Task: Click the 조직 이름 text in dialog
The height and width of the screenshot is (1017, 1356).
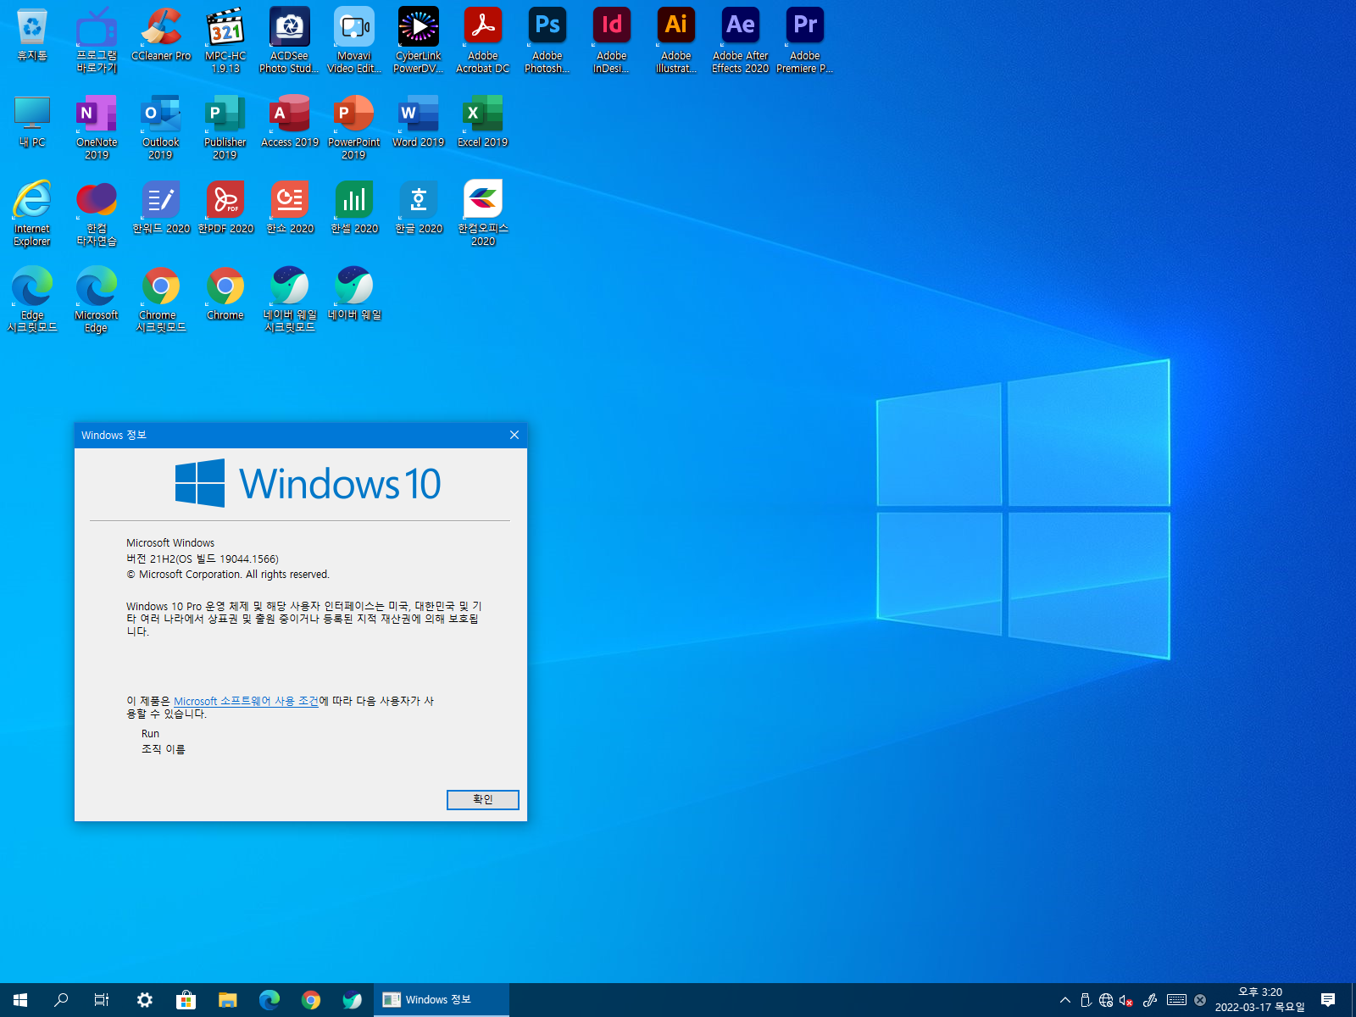Action: tap(163, 749)
